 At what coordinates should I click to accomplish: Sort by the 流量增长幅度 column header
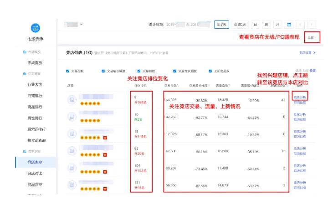click(x=251, y=86)
